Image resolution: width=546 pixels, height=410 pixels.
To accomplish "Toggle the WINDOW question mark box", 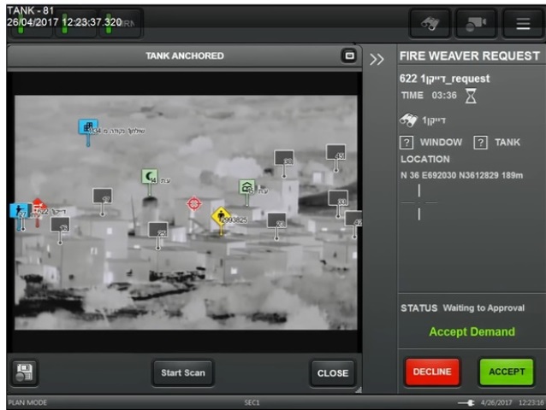I will (407, 142).
